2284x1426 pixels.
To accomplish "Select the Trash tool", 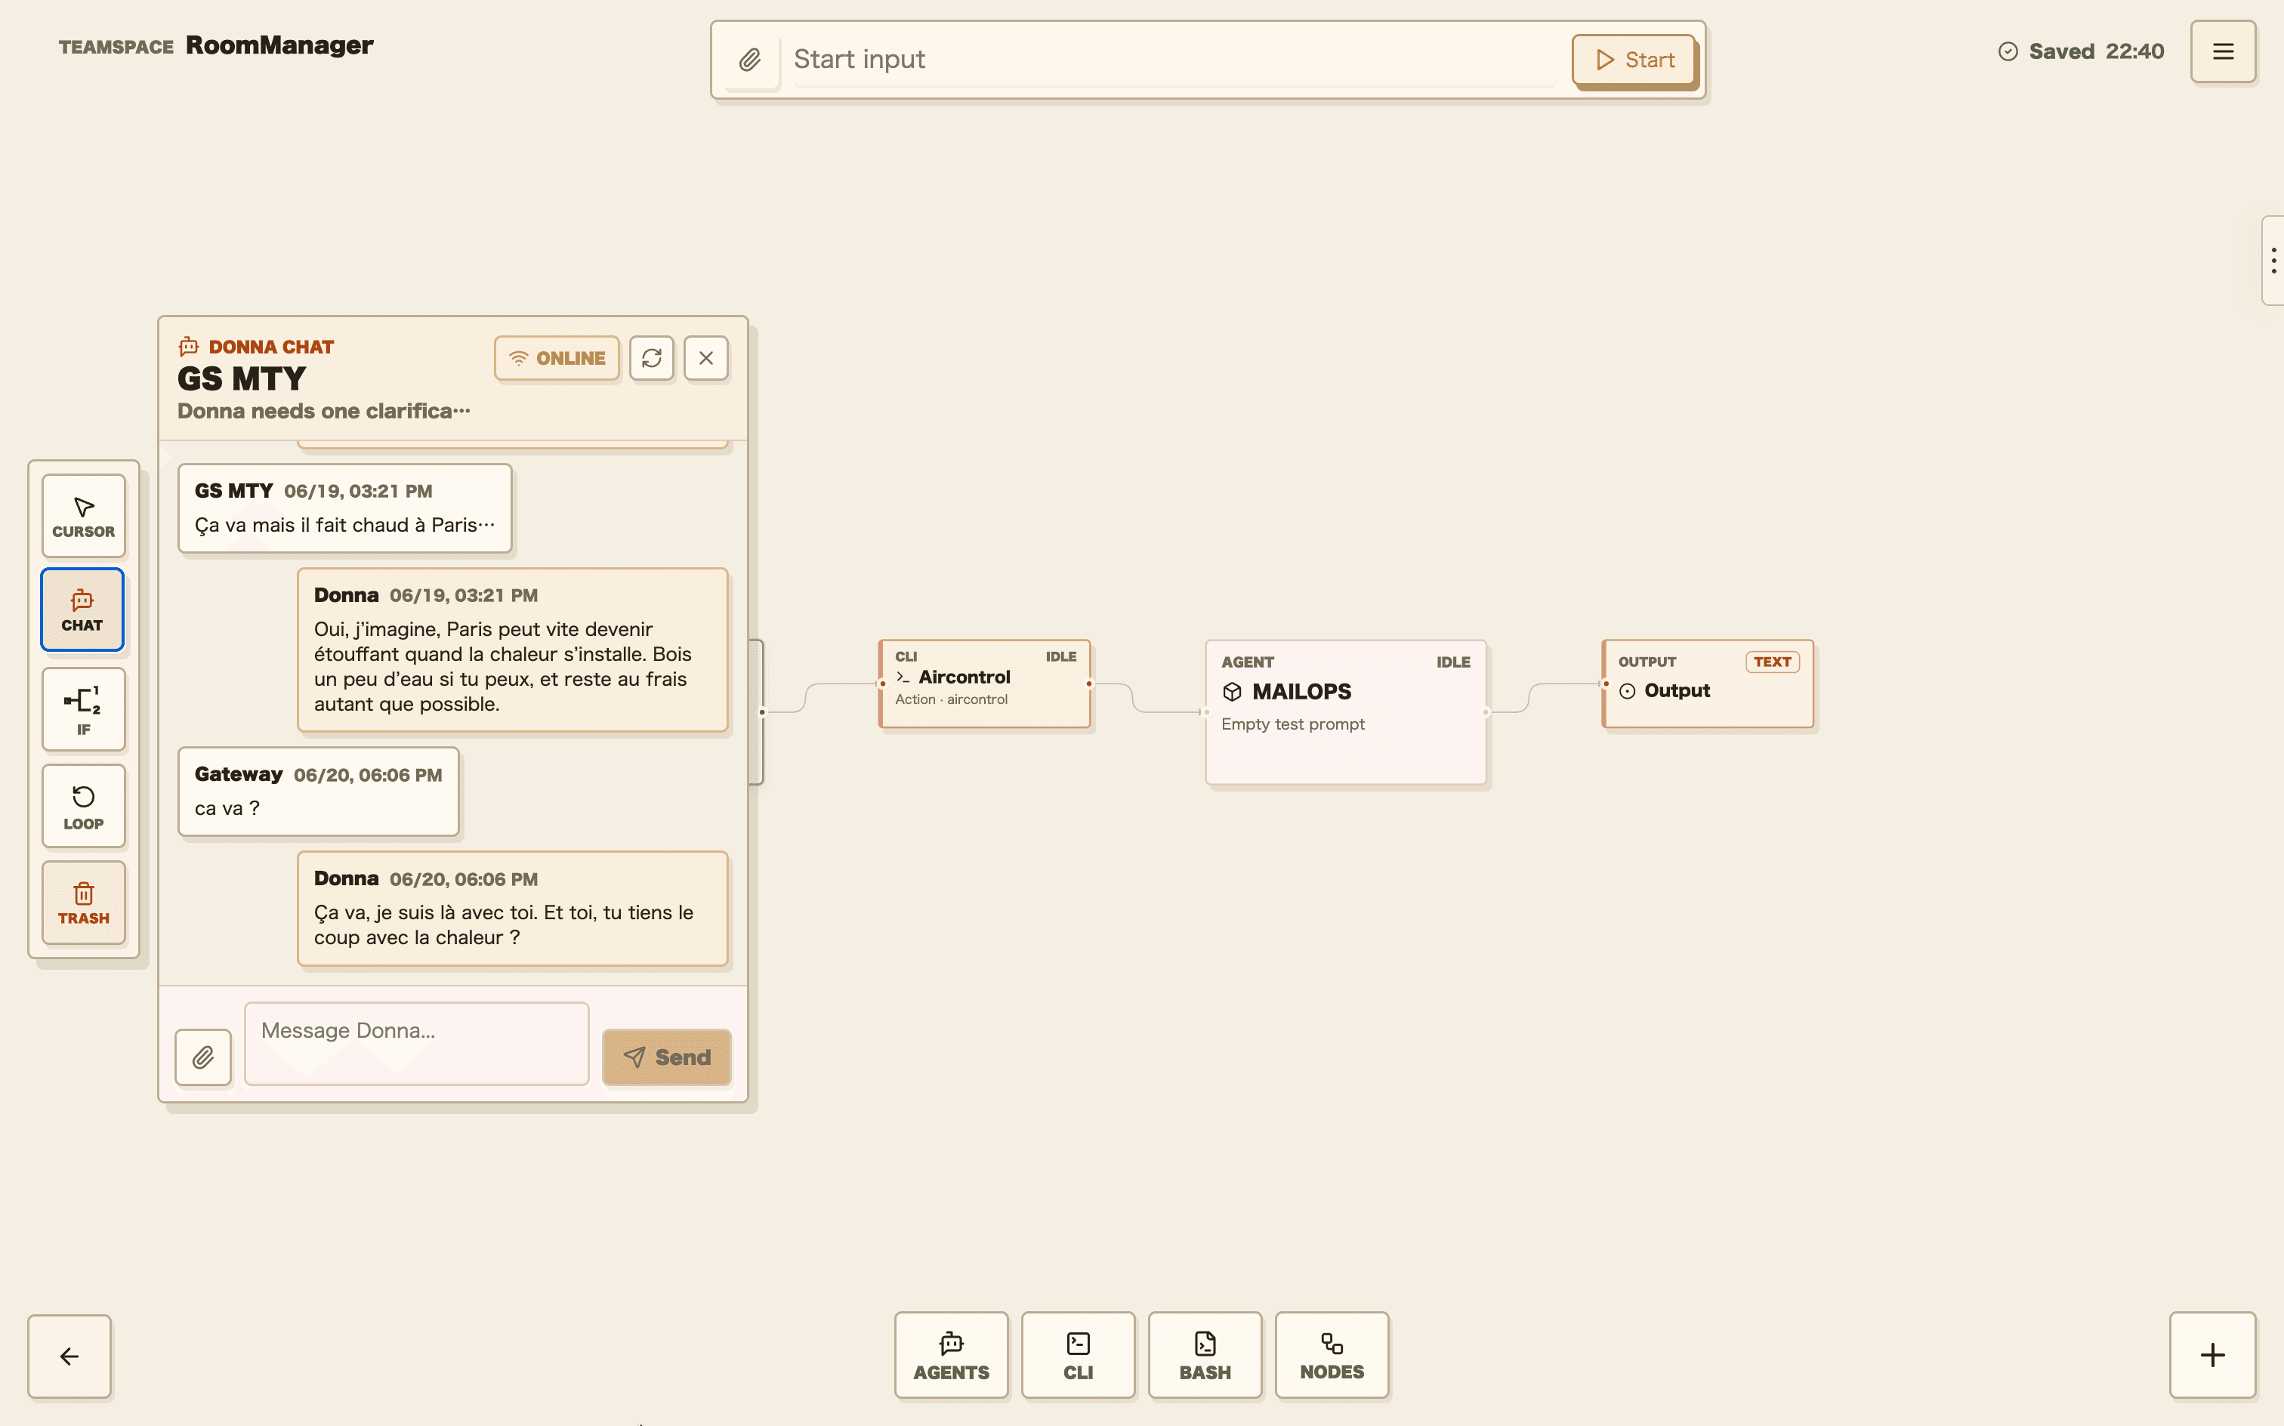I will [x=83, y=903].
